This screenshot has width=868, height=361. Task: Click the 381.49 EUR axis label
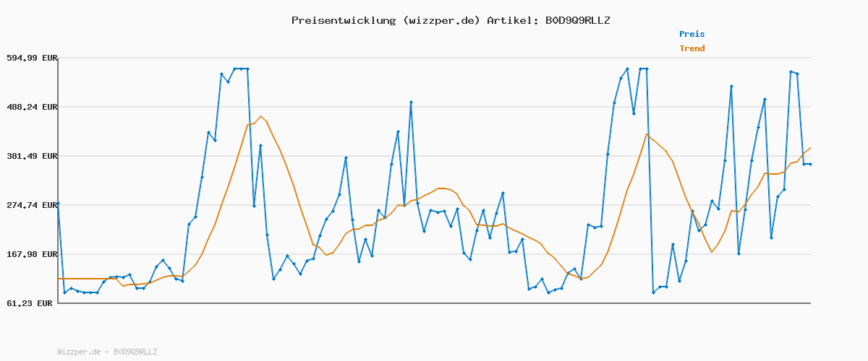pos(32,156)
